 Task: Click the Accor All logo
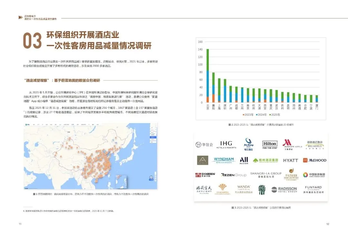[244, 160]
